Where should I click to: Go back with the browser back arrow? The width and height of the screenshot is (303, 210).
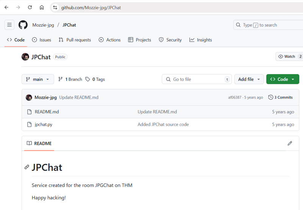(6, 8)
